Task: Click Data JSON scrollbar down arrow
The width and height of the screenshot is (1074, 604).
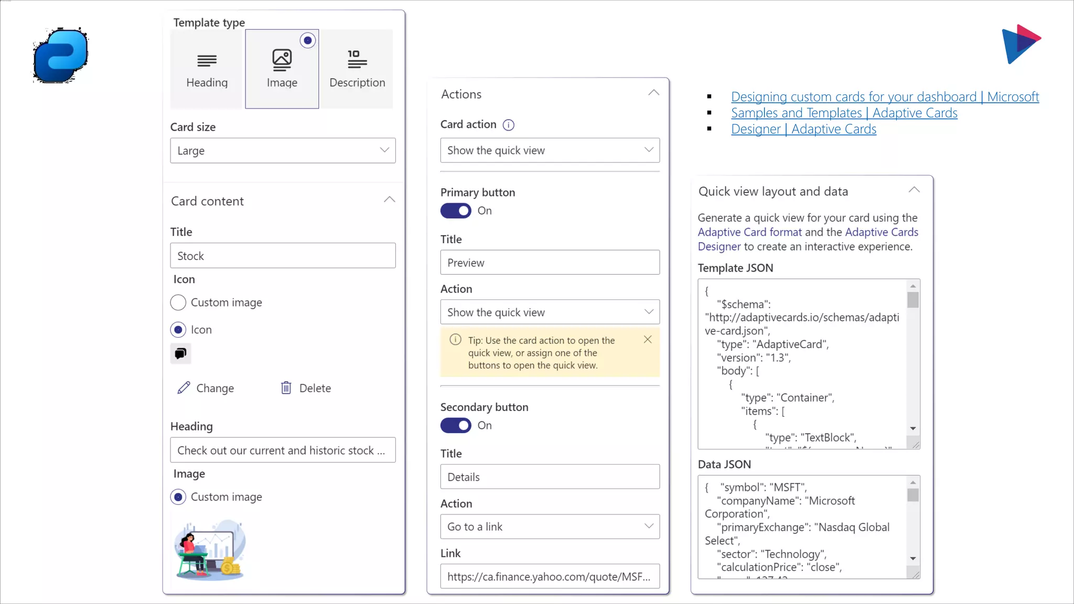Action: (x=913, y=559)
